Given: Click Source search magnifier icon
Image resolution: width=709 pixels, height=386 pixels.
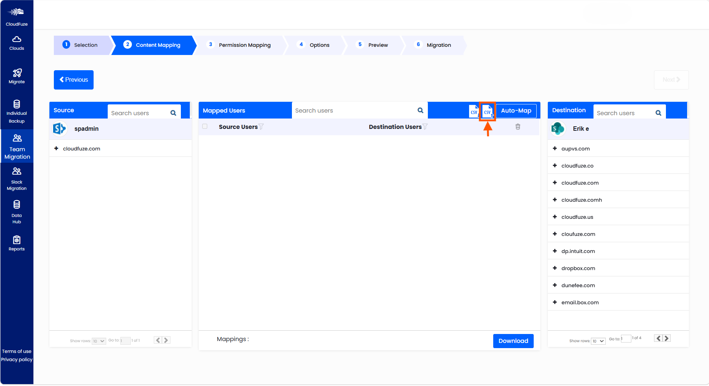Looking at the screenshot, I should click(173, 113).
